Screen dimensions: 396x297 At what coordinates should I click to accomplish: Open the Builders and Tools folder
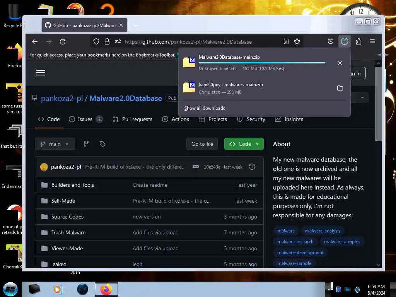coord(73,185)
